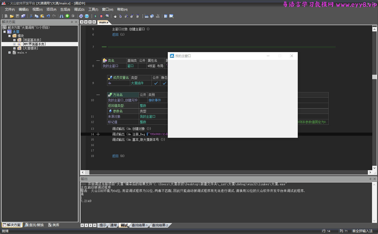Open the 文件(F) menu
Image resolution: width=378 pixels, height=234 pixels.
point(10,9)
